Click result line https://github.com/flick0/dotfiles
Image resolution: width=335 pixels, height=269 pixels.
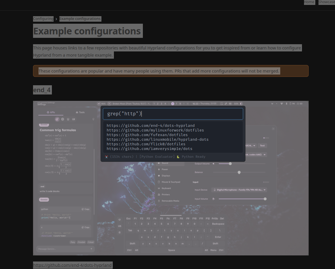click(x=146, y=144)
